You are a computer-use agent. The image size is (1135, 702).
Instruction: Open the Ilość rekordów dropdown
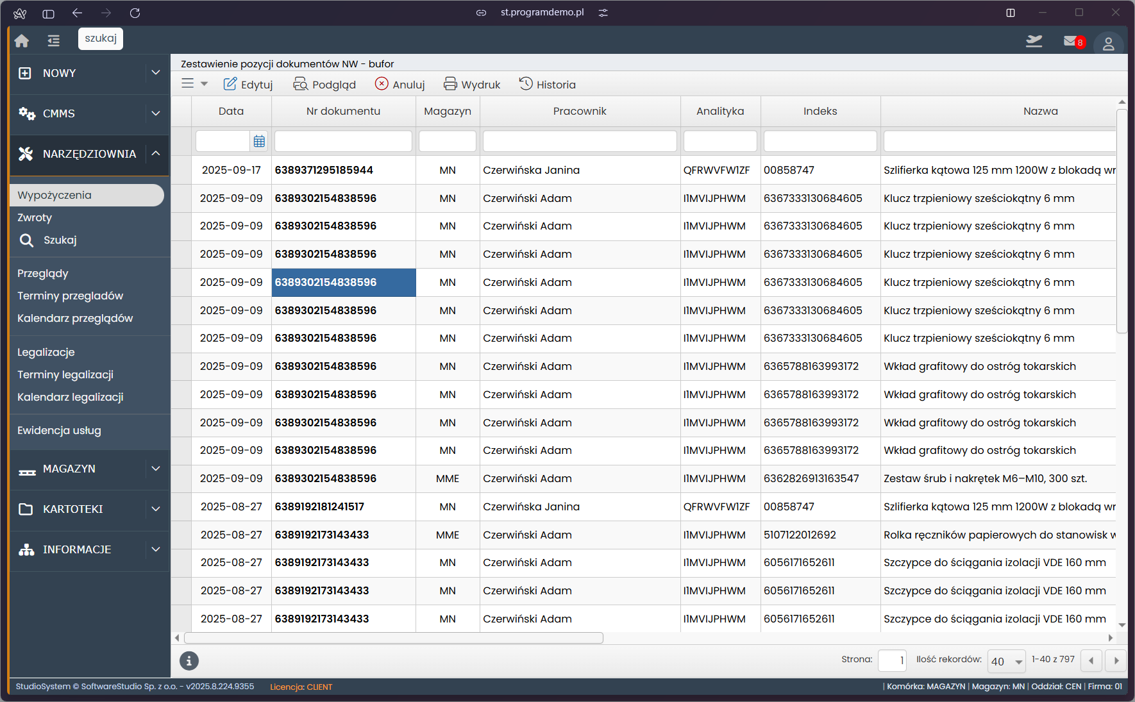click(1007, 661)
